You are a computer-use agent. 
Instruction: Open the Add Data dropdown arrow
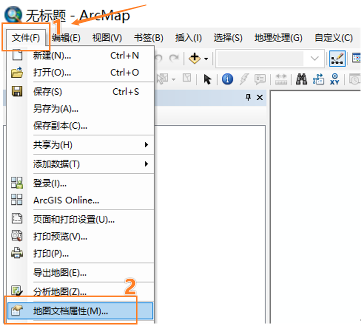point(206,59)
